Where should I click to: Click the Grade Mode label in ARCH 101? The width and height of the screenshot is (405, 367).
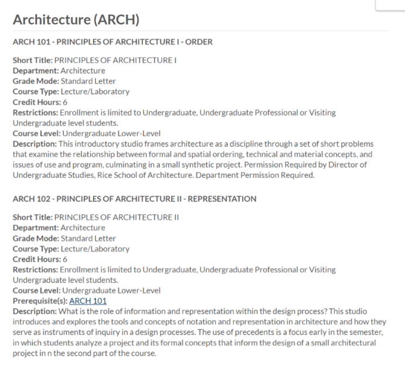coord(36,81)
